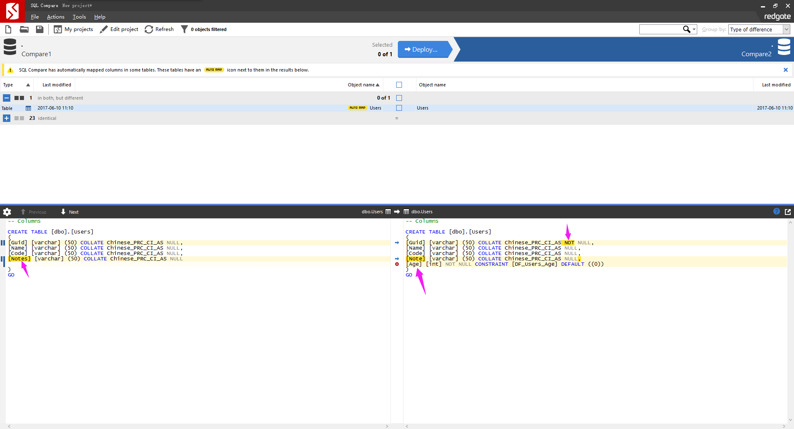
Task: Click the '0 of 1' selected count
Action: [x=385, y=54]
